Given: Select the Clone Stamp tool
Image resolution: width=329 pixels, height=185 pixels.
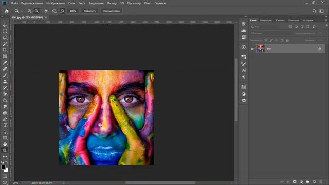Looking at the screenshot, I should [5, 82].
